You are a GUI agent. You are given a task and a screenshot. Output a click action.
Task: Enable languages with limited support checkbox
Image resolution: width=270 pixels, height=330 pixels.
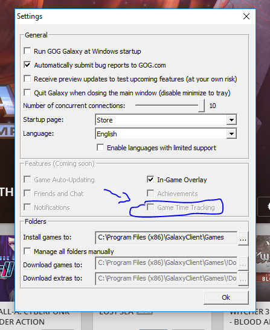100,148
